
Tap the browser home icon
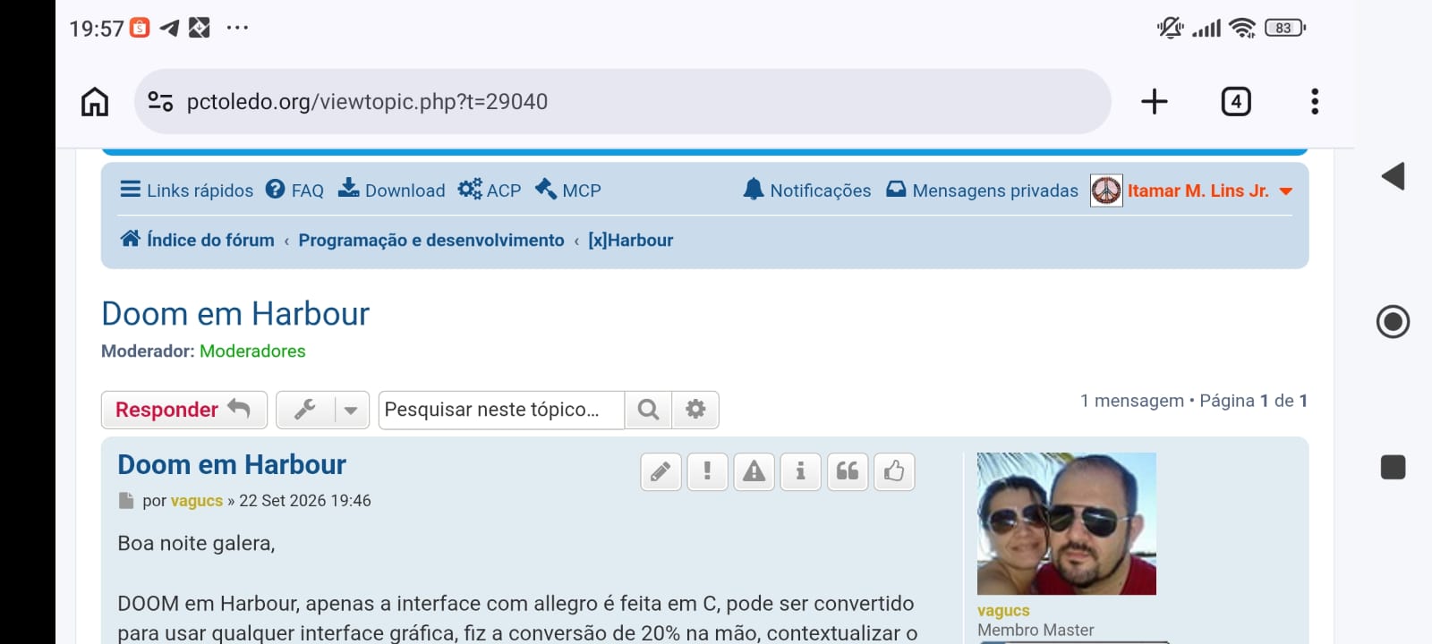pyautogui.click(x=95, y=101)
